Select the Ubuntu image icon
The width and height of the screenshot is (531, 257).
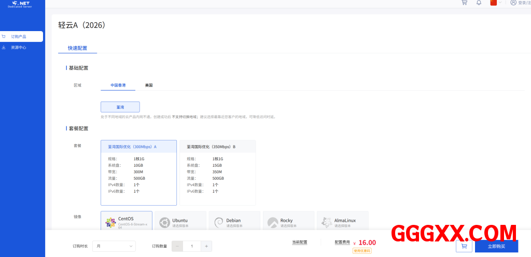164,222
